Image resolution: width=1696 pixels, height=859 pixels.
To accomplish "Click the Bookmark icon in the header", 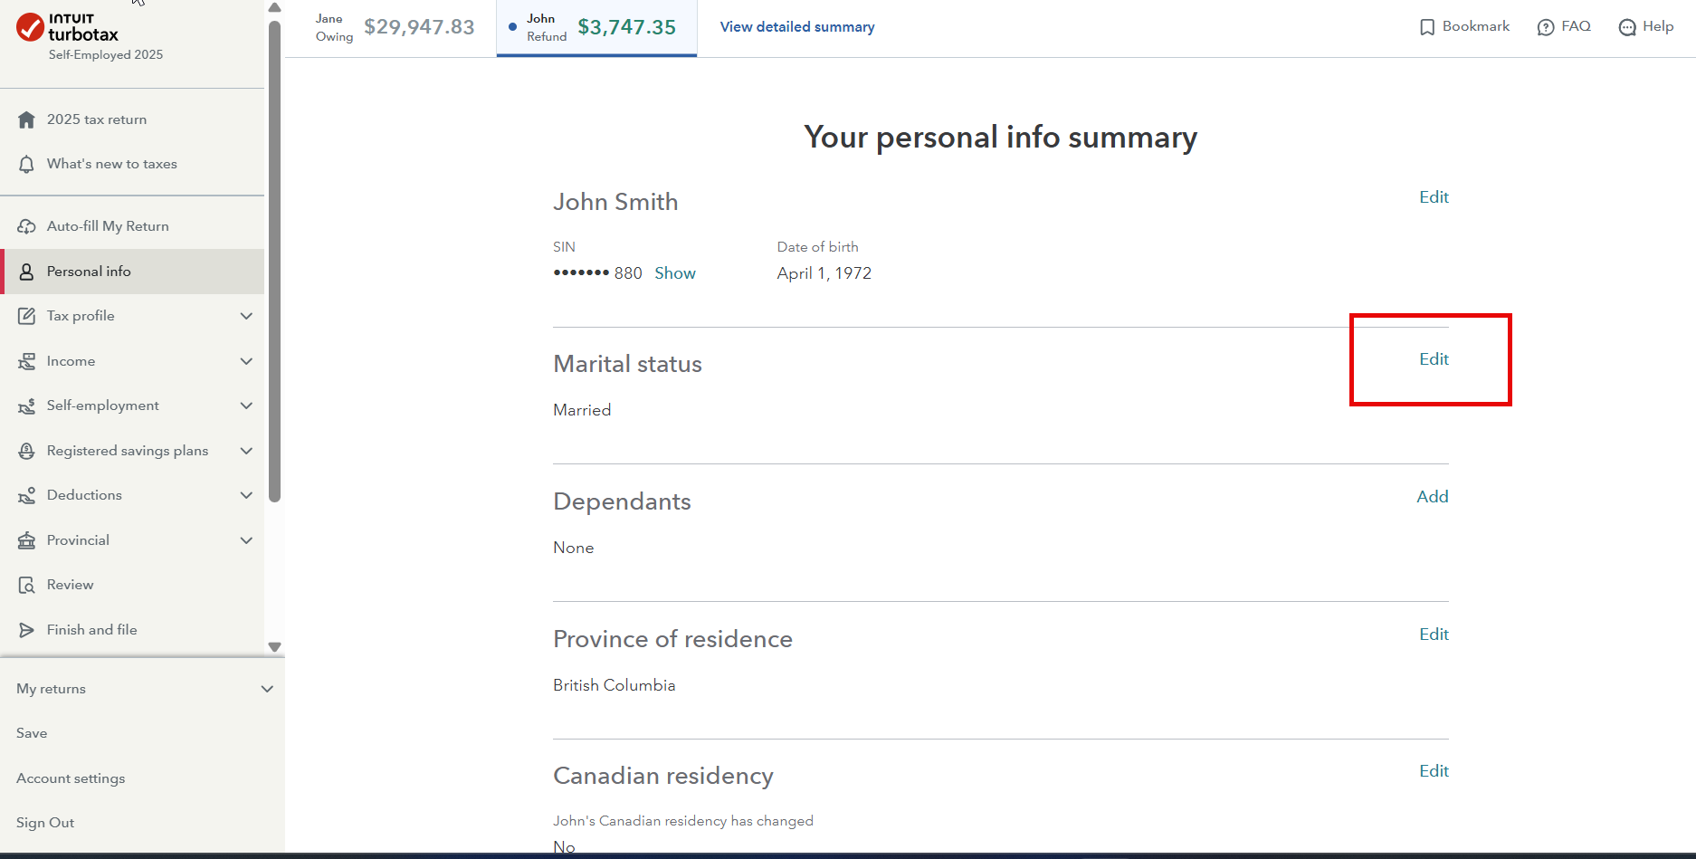I will click(x=1427, y=27).
